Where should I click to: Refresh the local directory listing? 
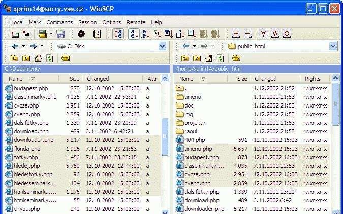tap(50, 58)
